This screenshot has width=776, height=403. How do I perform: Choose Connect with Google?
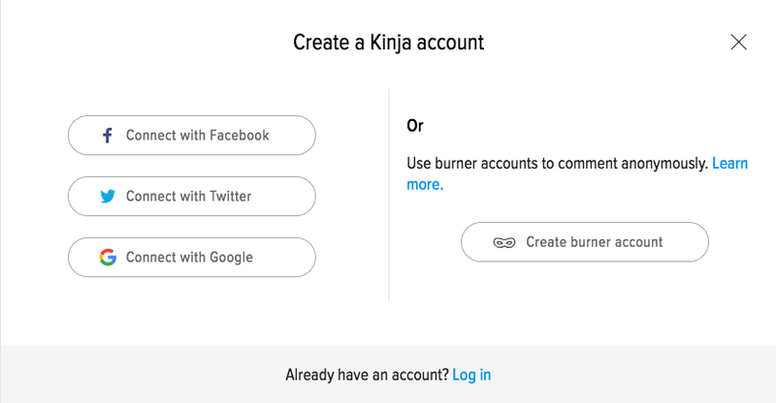(191, 257)
